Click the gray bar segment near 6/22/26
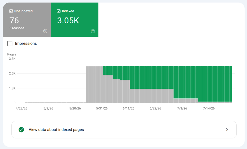 [155, 96]
